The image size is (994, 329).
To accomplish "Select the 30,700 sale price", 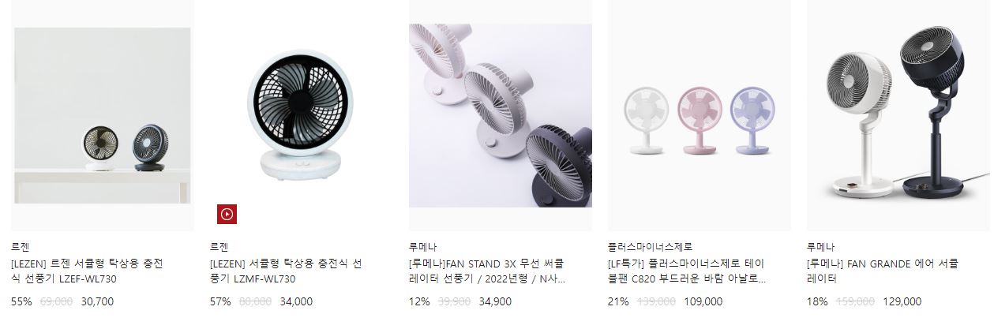I will pyautogui.click(x=97, y=301).
